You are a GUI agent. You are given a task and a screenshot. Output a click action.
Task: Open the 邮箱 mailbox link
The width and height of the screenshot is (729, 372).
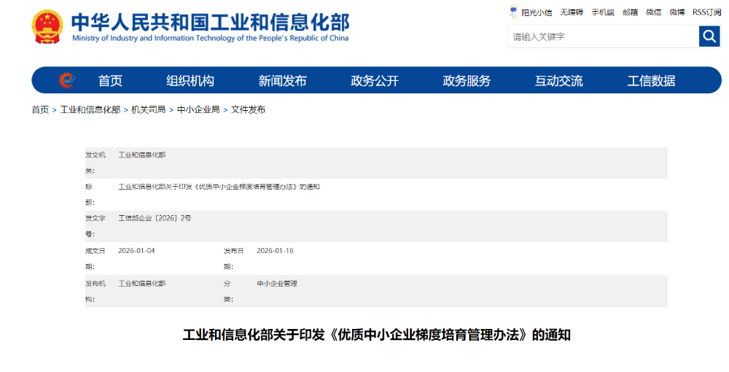tap(630, 12)
